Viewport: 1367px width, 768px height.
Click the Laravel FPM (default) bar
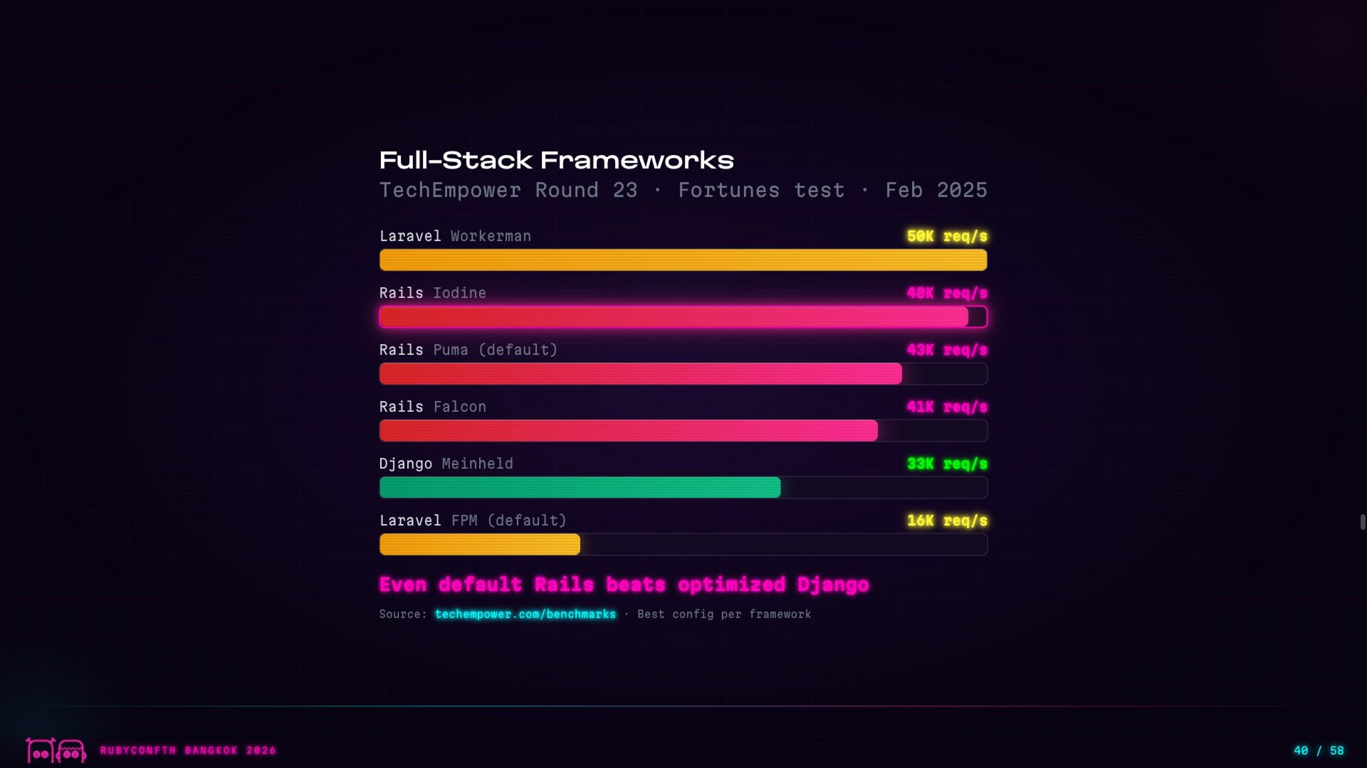coord(683,544)
